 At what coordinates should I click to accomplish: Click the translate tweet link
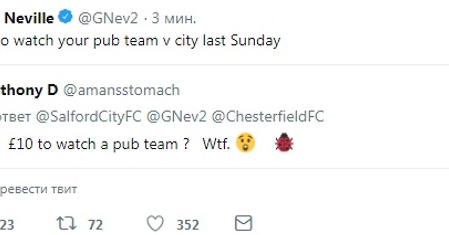click(x=38, y=189)
